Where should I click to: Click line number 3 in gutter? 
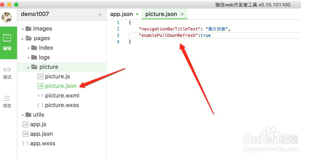tap(118, 36)
